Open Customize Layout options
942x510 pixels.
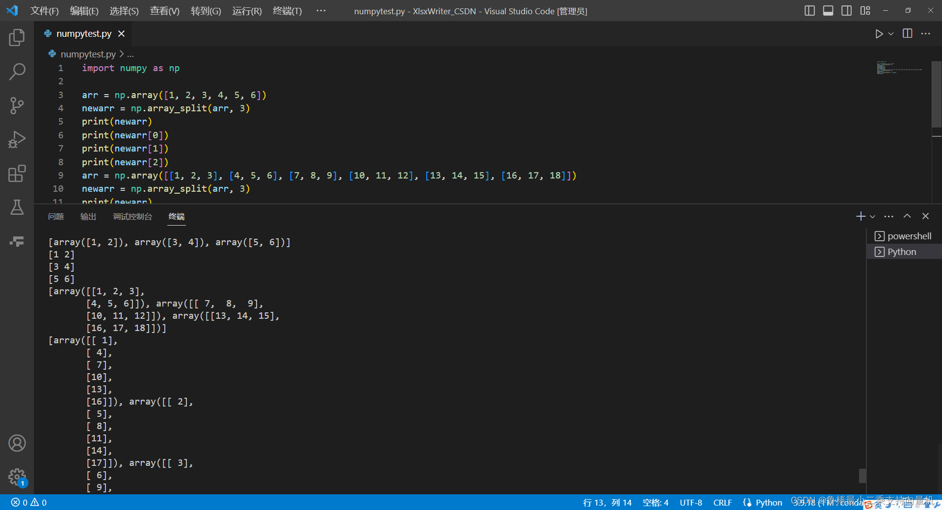[x=865, y=11]
